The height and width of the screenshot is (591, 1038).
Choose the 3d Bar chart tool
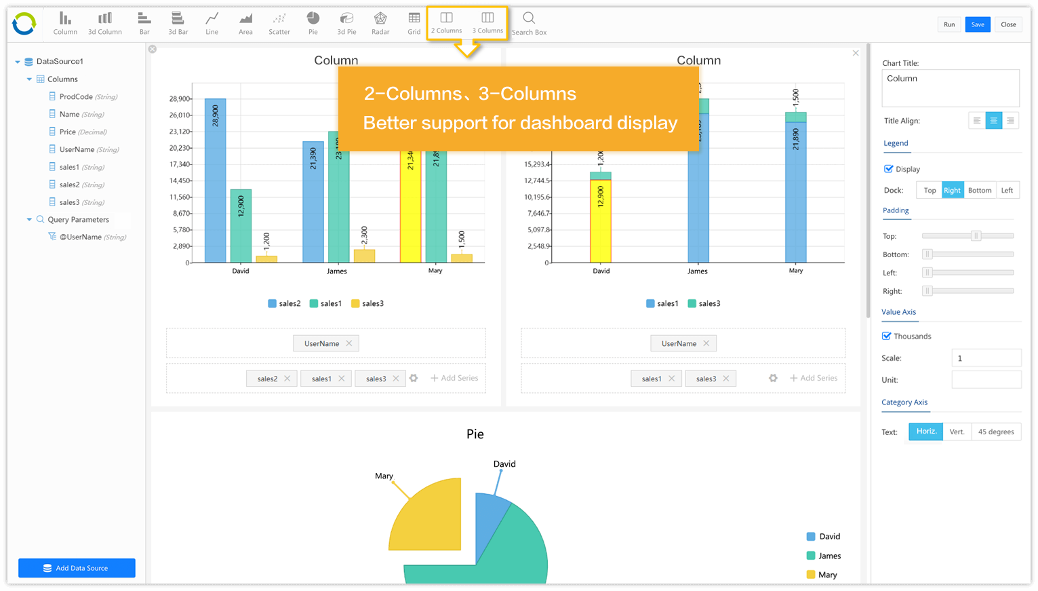tap(178, 23)
